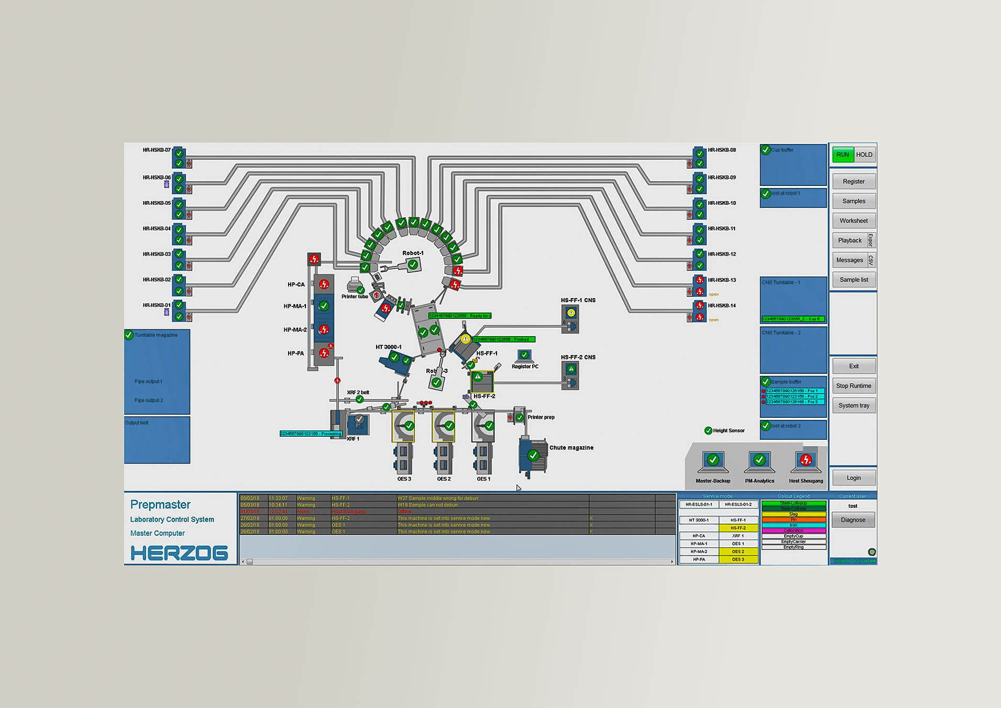Click the HR-HSKB-13 red alarm station icon
Screen dimensions: 1001x708
point(699,285)
